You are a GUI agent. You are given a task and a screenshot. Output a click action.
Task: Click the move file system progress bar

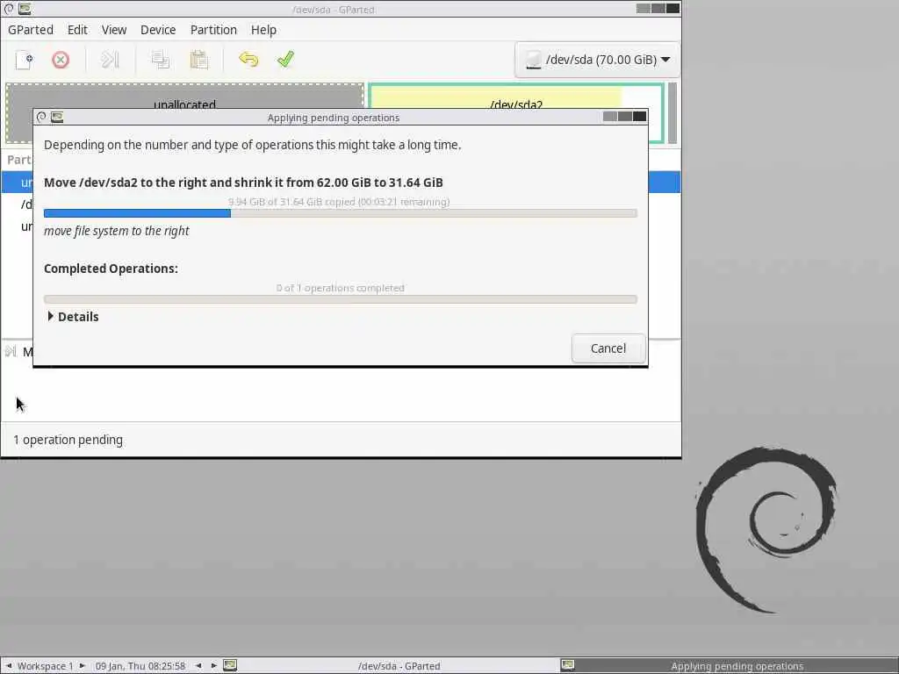pos(341,213)
